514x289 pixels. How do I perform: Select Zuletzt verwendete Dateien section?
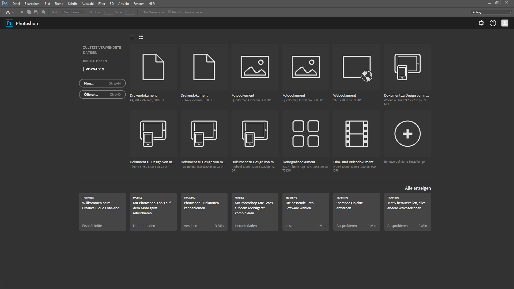pos(102,50)
